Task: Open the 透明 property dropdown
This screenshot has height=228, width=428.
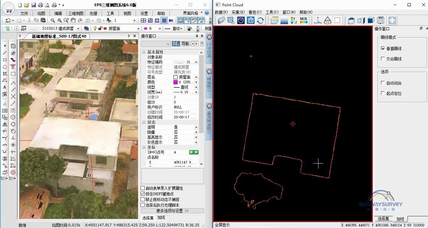Action: [x=196, y=127]
